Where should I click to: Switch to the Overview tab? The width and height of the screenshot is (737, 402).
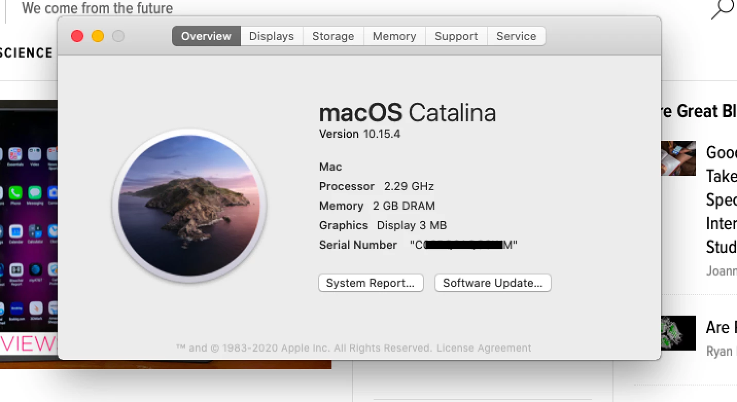[x=206, y=36]
